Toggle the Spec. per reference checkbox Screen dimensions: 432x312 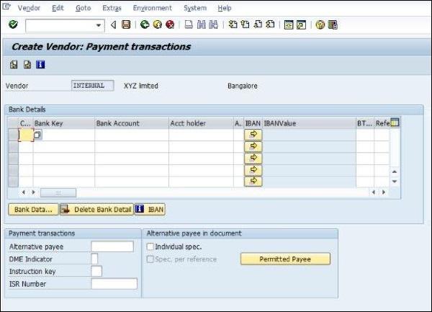point(150,259)
